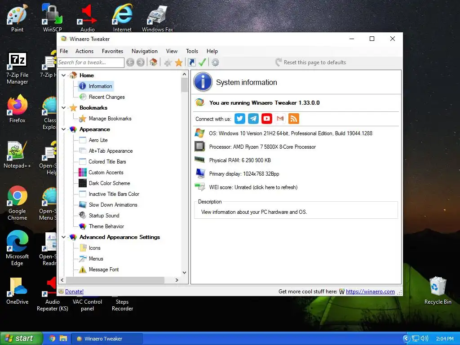The image size is (460, 345).
Task: Select Aero Lite tree item
Action: pos(98,140)
